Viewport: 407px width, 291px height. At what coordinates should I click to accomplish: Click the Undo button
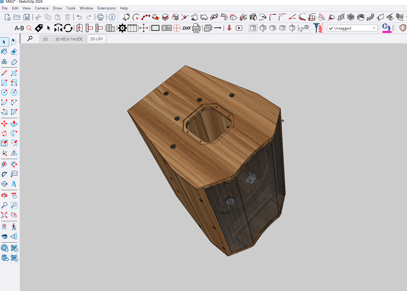[79, 17]
